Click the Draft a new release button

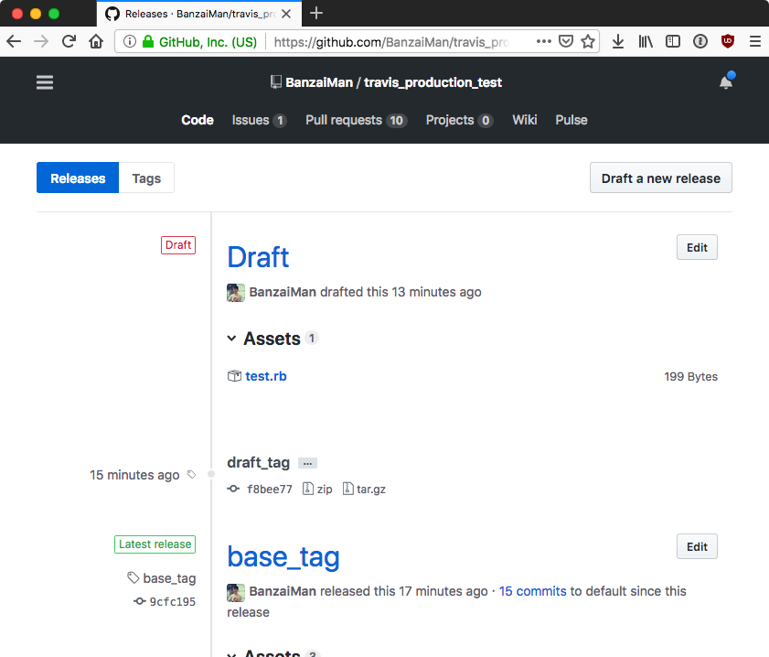click(x=660, y=178)
